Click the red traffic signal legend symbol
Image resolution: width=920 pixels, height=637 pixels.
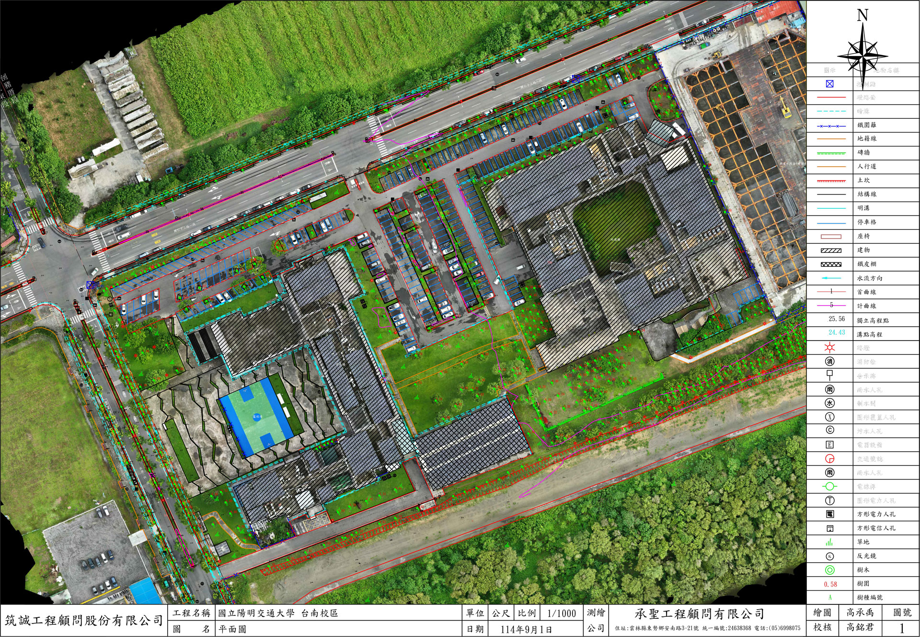[x=830, y=459]
